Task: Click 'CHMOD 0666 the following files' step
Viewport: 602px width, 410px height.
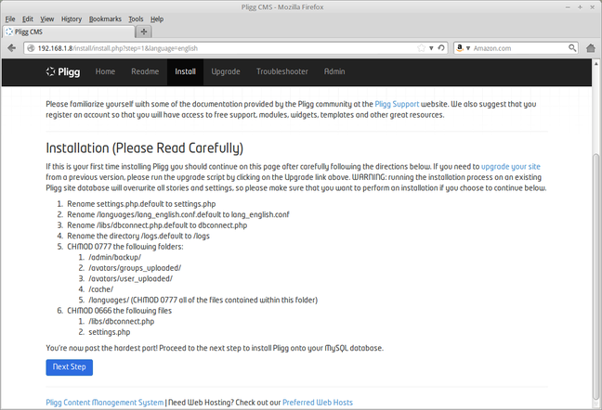Action: 120,311
